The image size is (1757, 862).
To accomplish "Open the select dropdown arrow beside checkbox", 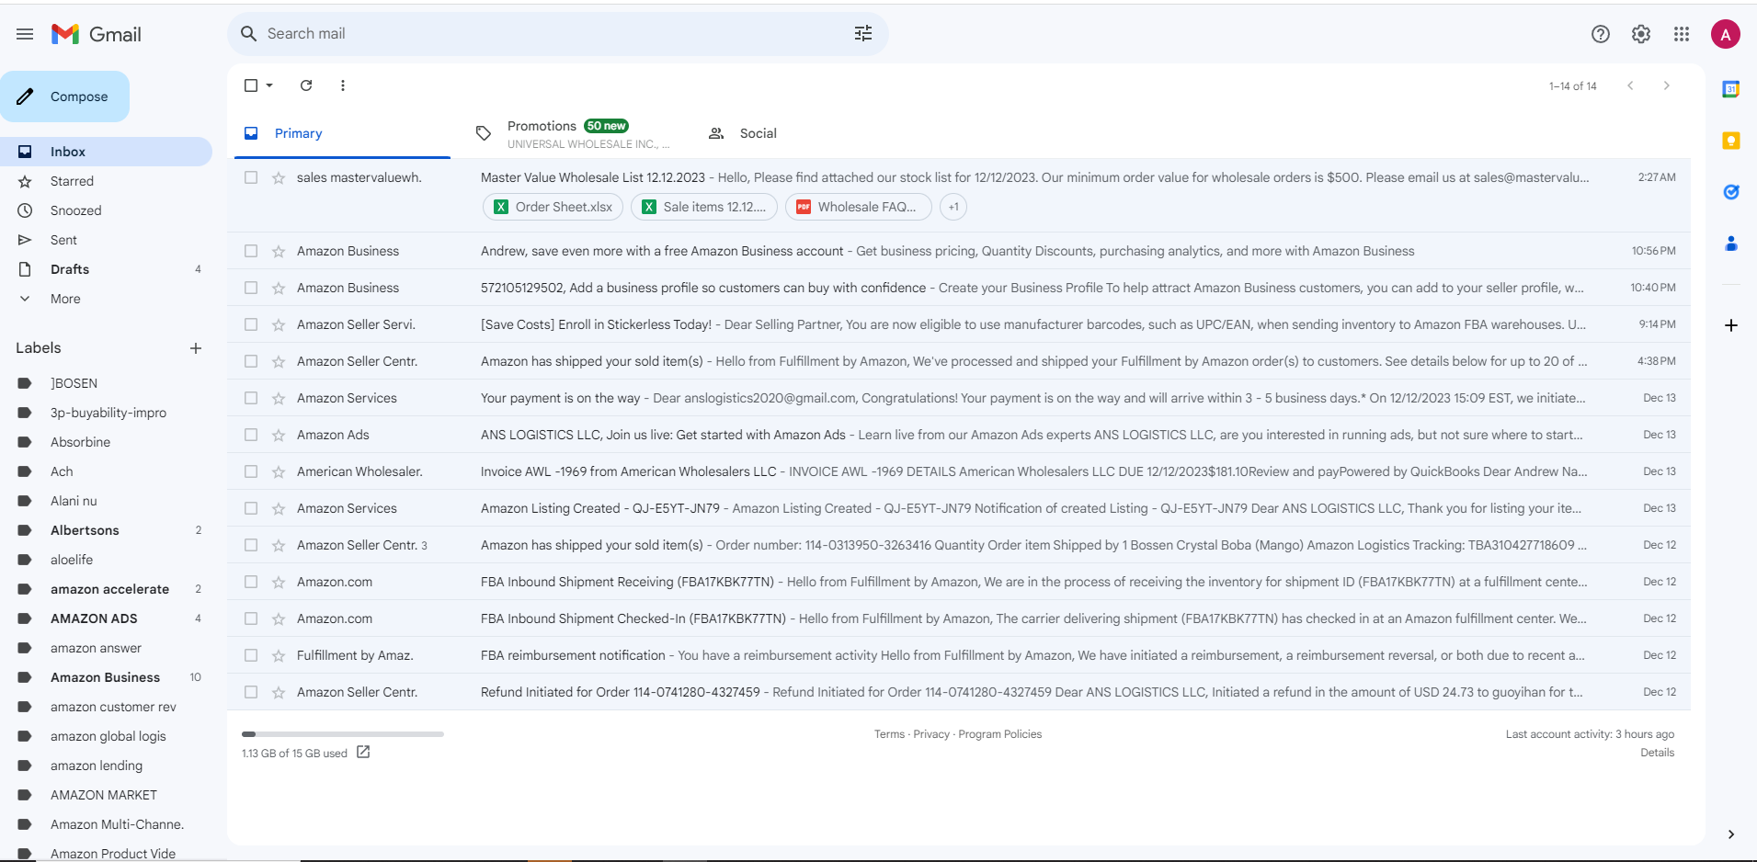I will click(269, 85).
